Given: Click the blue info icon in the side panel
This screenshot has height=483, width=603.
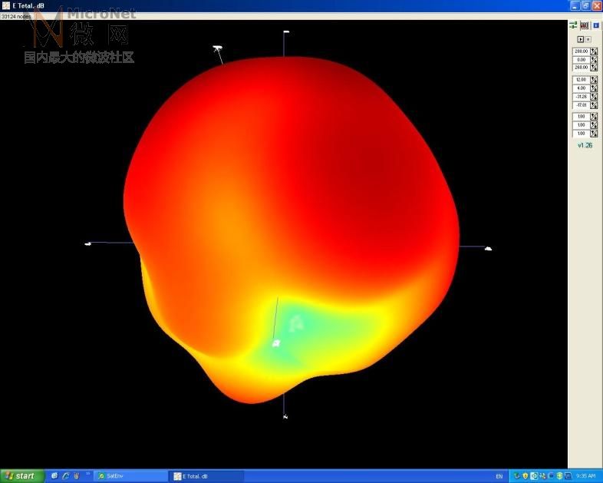Looking at the screenshot, I should 595,25.
